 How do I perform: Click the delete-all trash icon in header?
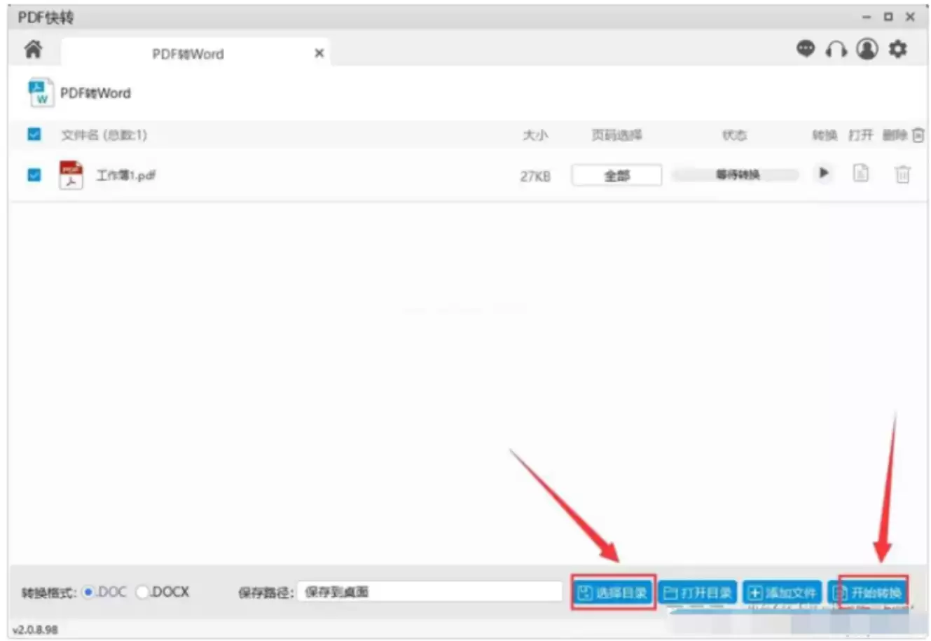click(x=918, y=135)
